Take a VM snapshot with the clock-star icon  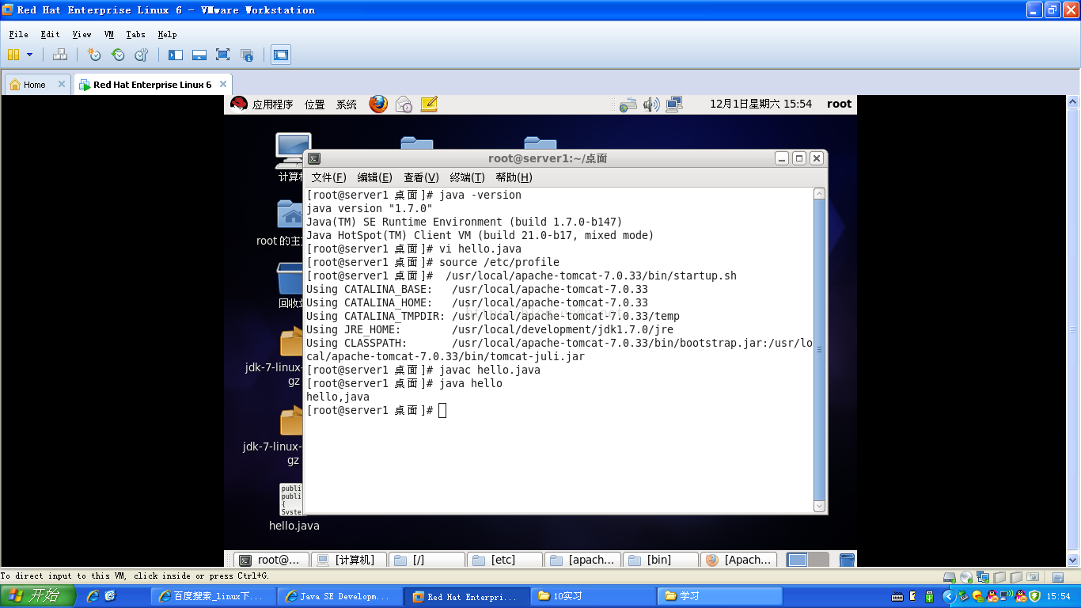[94, 55]
